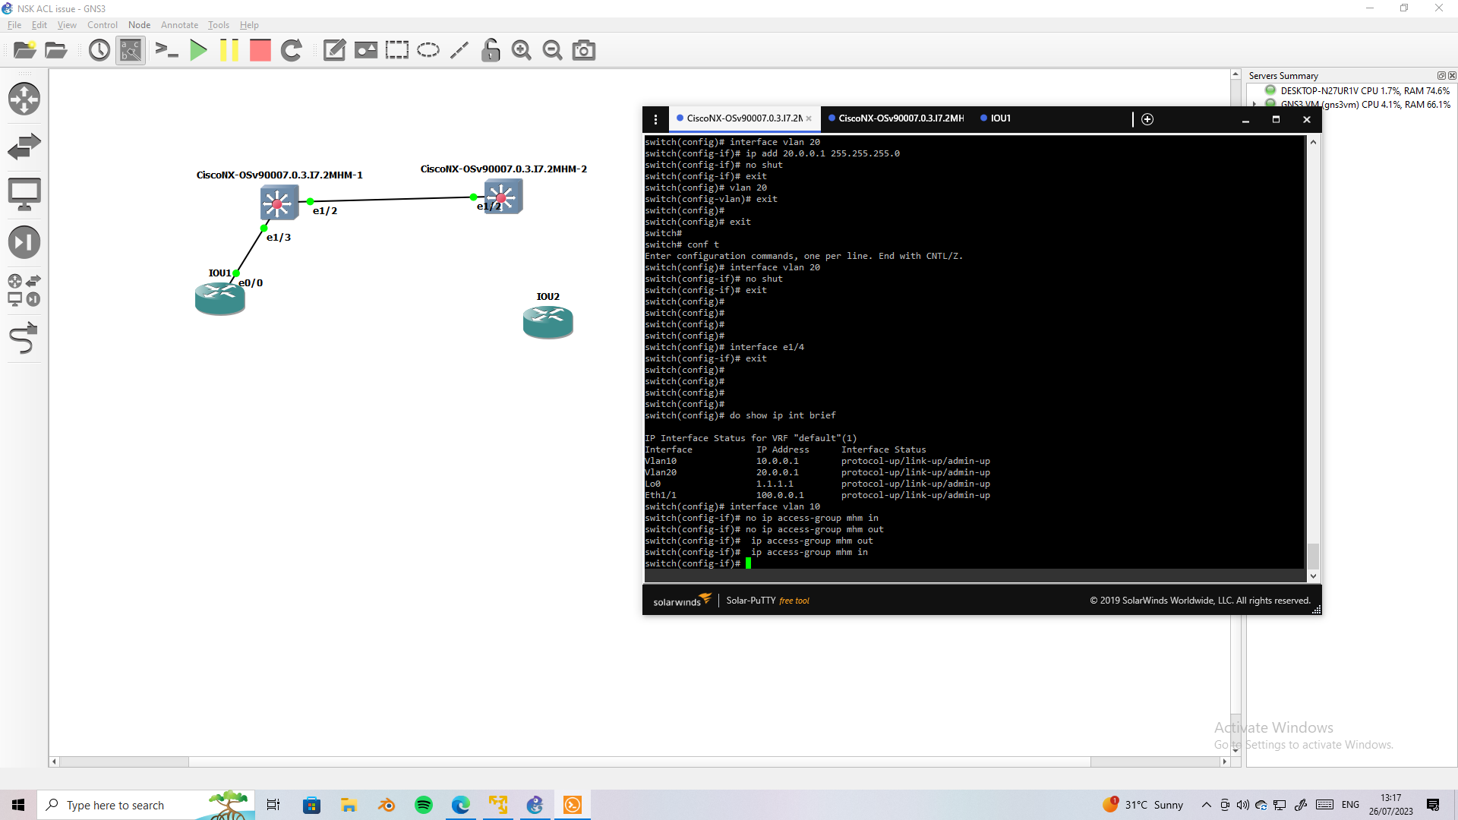Viewport: 1458px width, 820px height.
Task: Select the draw rectangle tool
Action: pos(397,50)
